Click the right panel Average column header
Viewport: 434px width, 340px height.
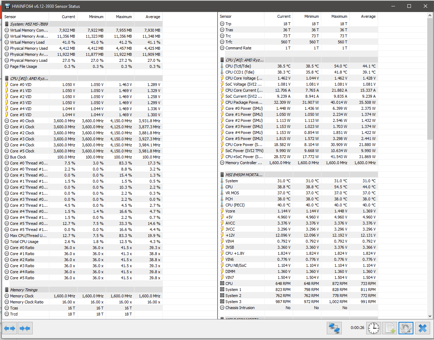(x=364, y=16)
